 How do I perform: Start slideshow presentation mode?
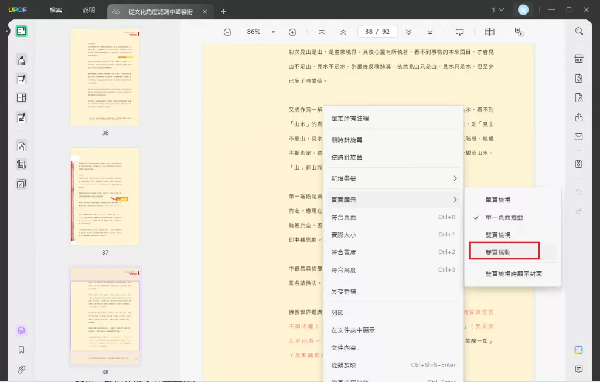(x=459, y=32)
